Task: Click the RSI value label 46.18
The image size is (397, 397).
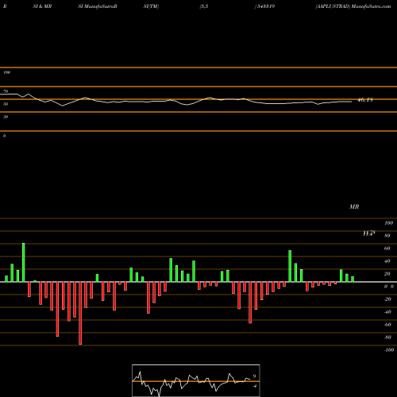Action: pyautogui.click(x=365, y=100)
